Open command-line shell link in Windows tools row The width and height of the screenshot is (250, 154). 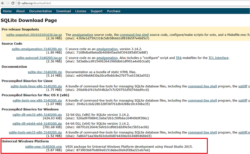coord(202,132)
